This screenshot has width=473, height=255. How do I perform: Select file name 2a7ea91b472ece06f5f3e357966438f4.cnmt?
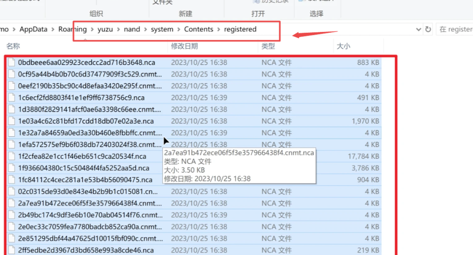click(x=90, y=203)
